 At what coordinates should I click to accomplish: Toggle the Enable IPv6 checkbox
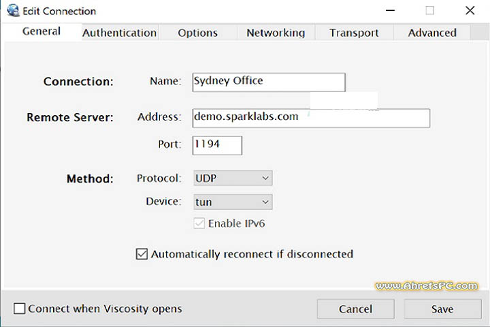click(199, 223)
